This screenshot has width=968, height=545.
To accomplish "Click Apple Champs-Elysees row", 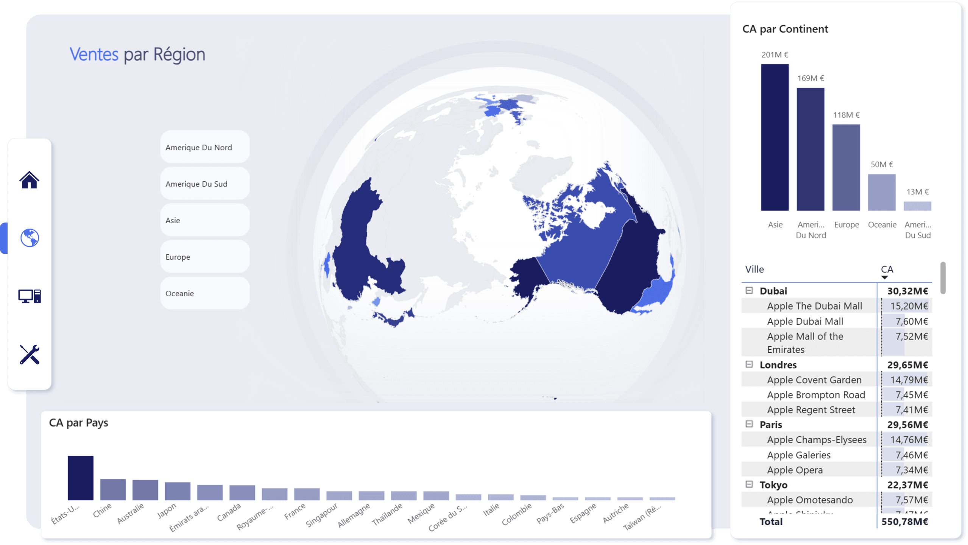I will coord(837,440).
